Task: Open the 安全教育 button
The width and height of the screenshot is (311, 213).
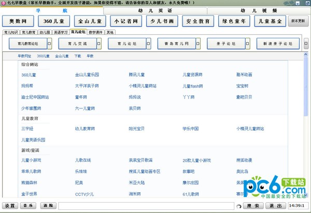Action: (x=198, y=21)
